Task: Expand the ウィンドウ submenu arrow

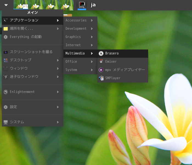Action: coord(58,68)
